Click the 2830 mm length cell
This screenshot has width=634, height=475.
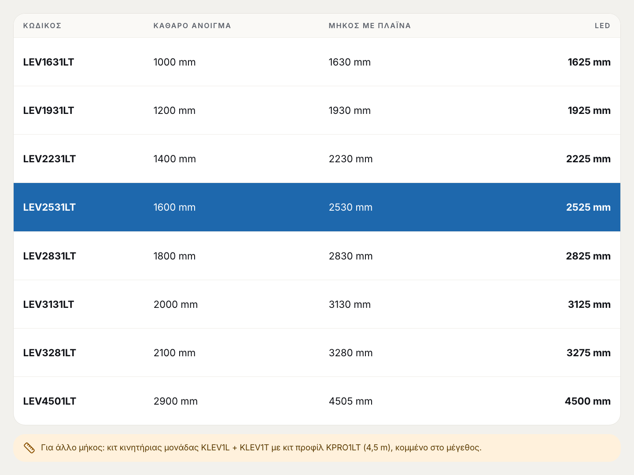(350, 256)
